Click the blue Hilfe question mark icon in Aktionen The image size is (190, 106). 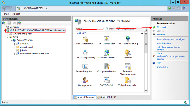[x=154, y=63]
